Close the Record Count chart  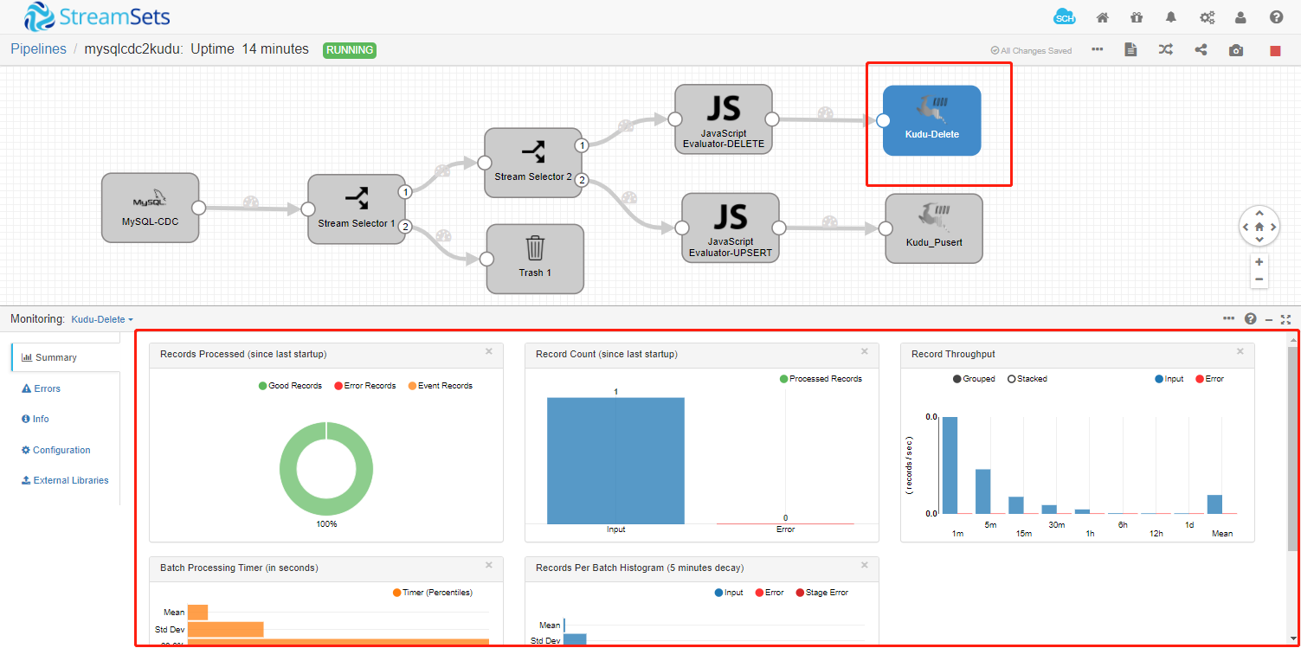point(865,351)
